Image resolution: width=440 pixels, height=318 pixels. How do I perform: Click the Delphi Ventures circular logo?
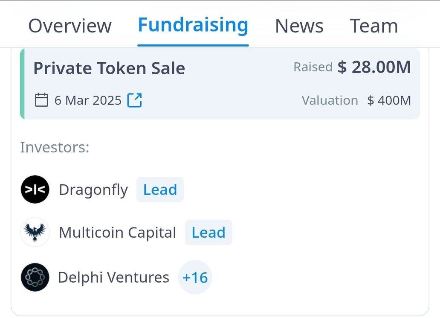point(35,277)
